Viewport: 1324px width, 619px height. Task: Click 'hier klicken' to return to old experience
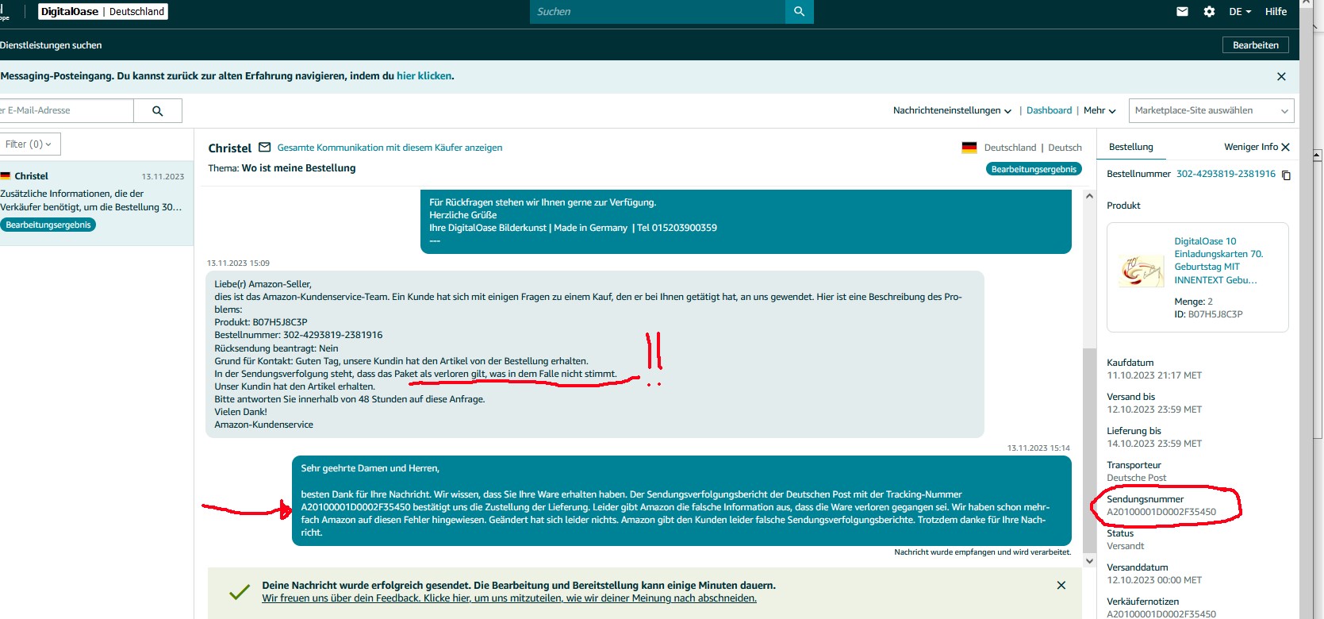coord(424,76)
